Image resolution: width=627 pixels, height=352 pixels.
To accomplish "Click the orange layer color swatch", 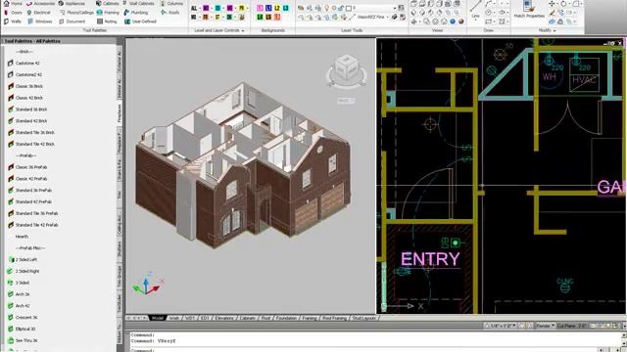I will 206,18.
